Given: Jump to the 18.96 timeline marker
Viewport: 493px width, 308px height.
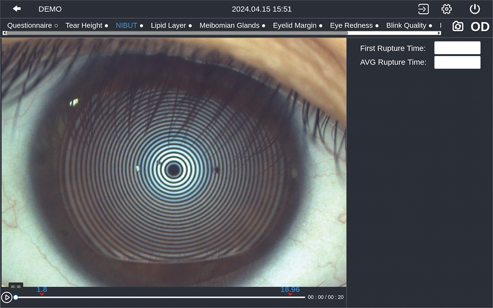Looking at the screenshot, I should pos(290,294).
